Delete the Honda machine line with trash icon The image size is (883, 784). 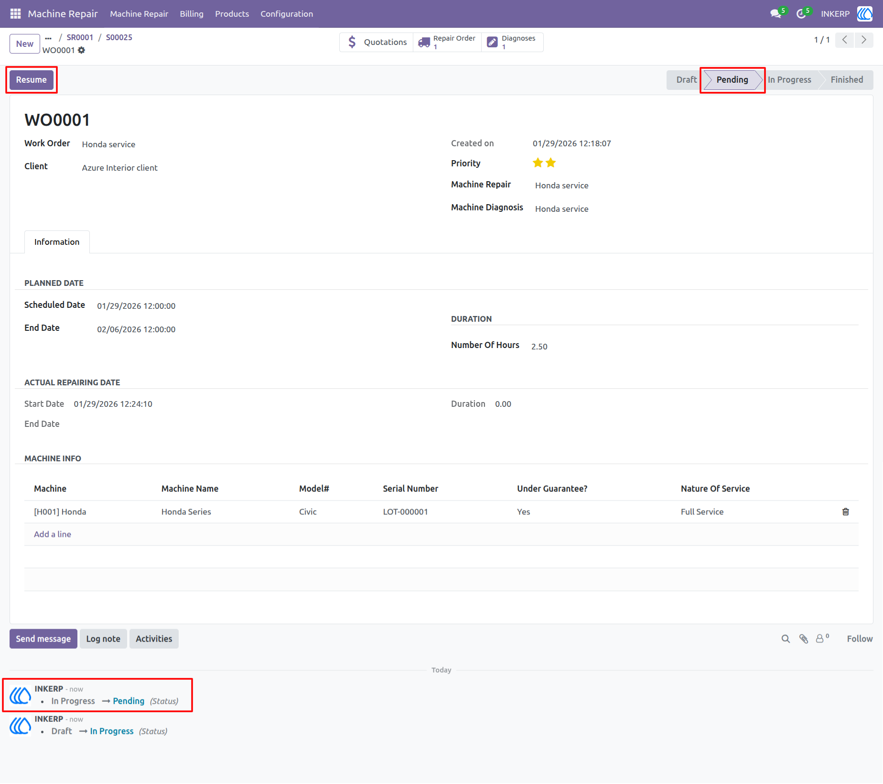(x=845, y=512)
